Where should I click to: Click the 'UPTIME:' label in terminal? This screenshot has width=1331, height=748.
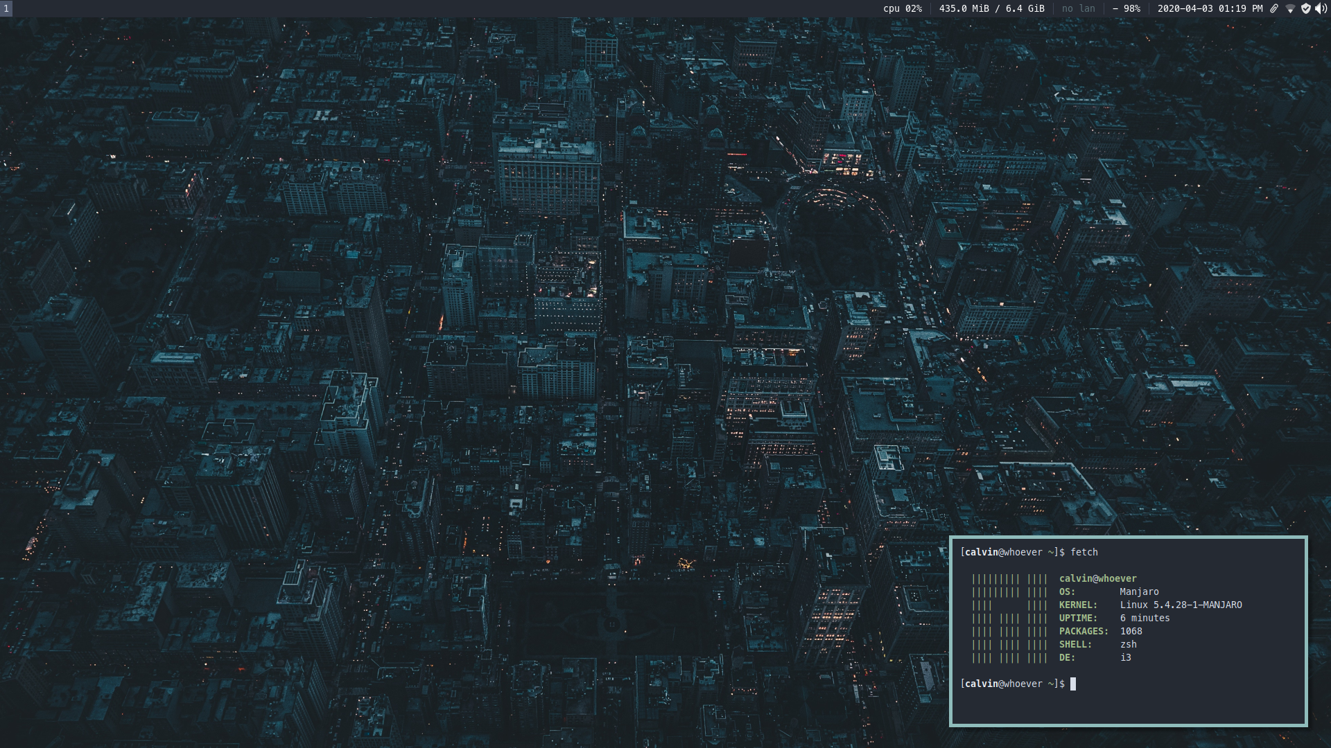pyautogui.click(x=1078, y=618)
